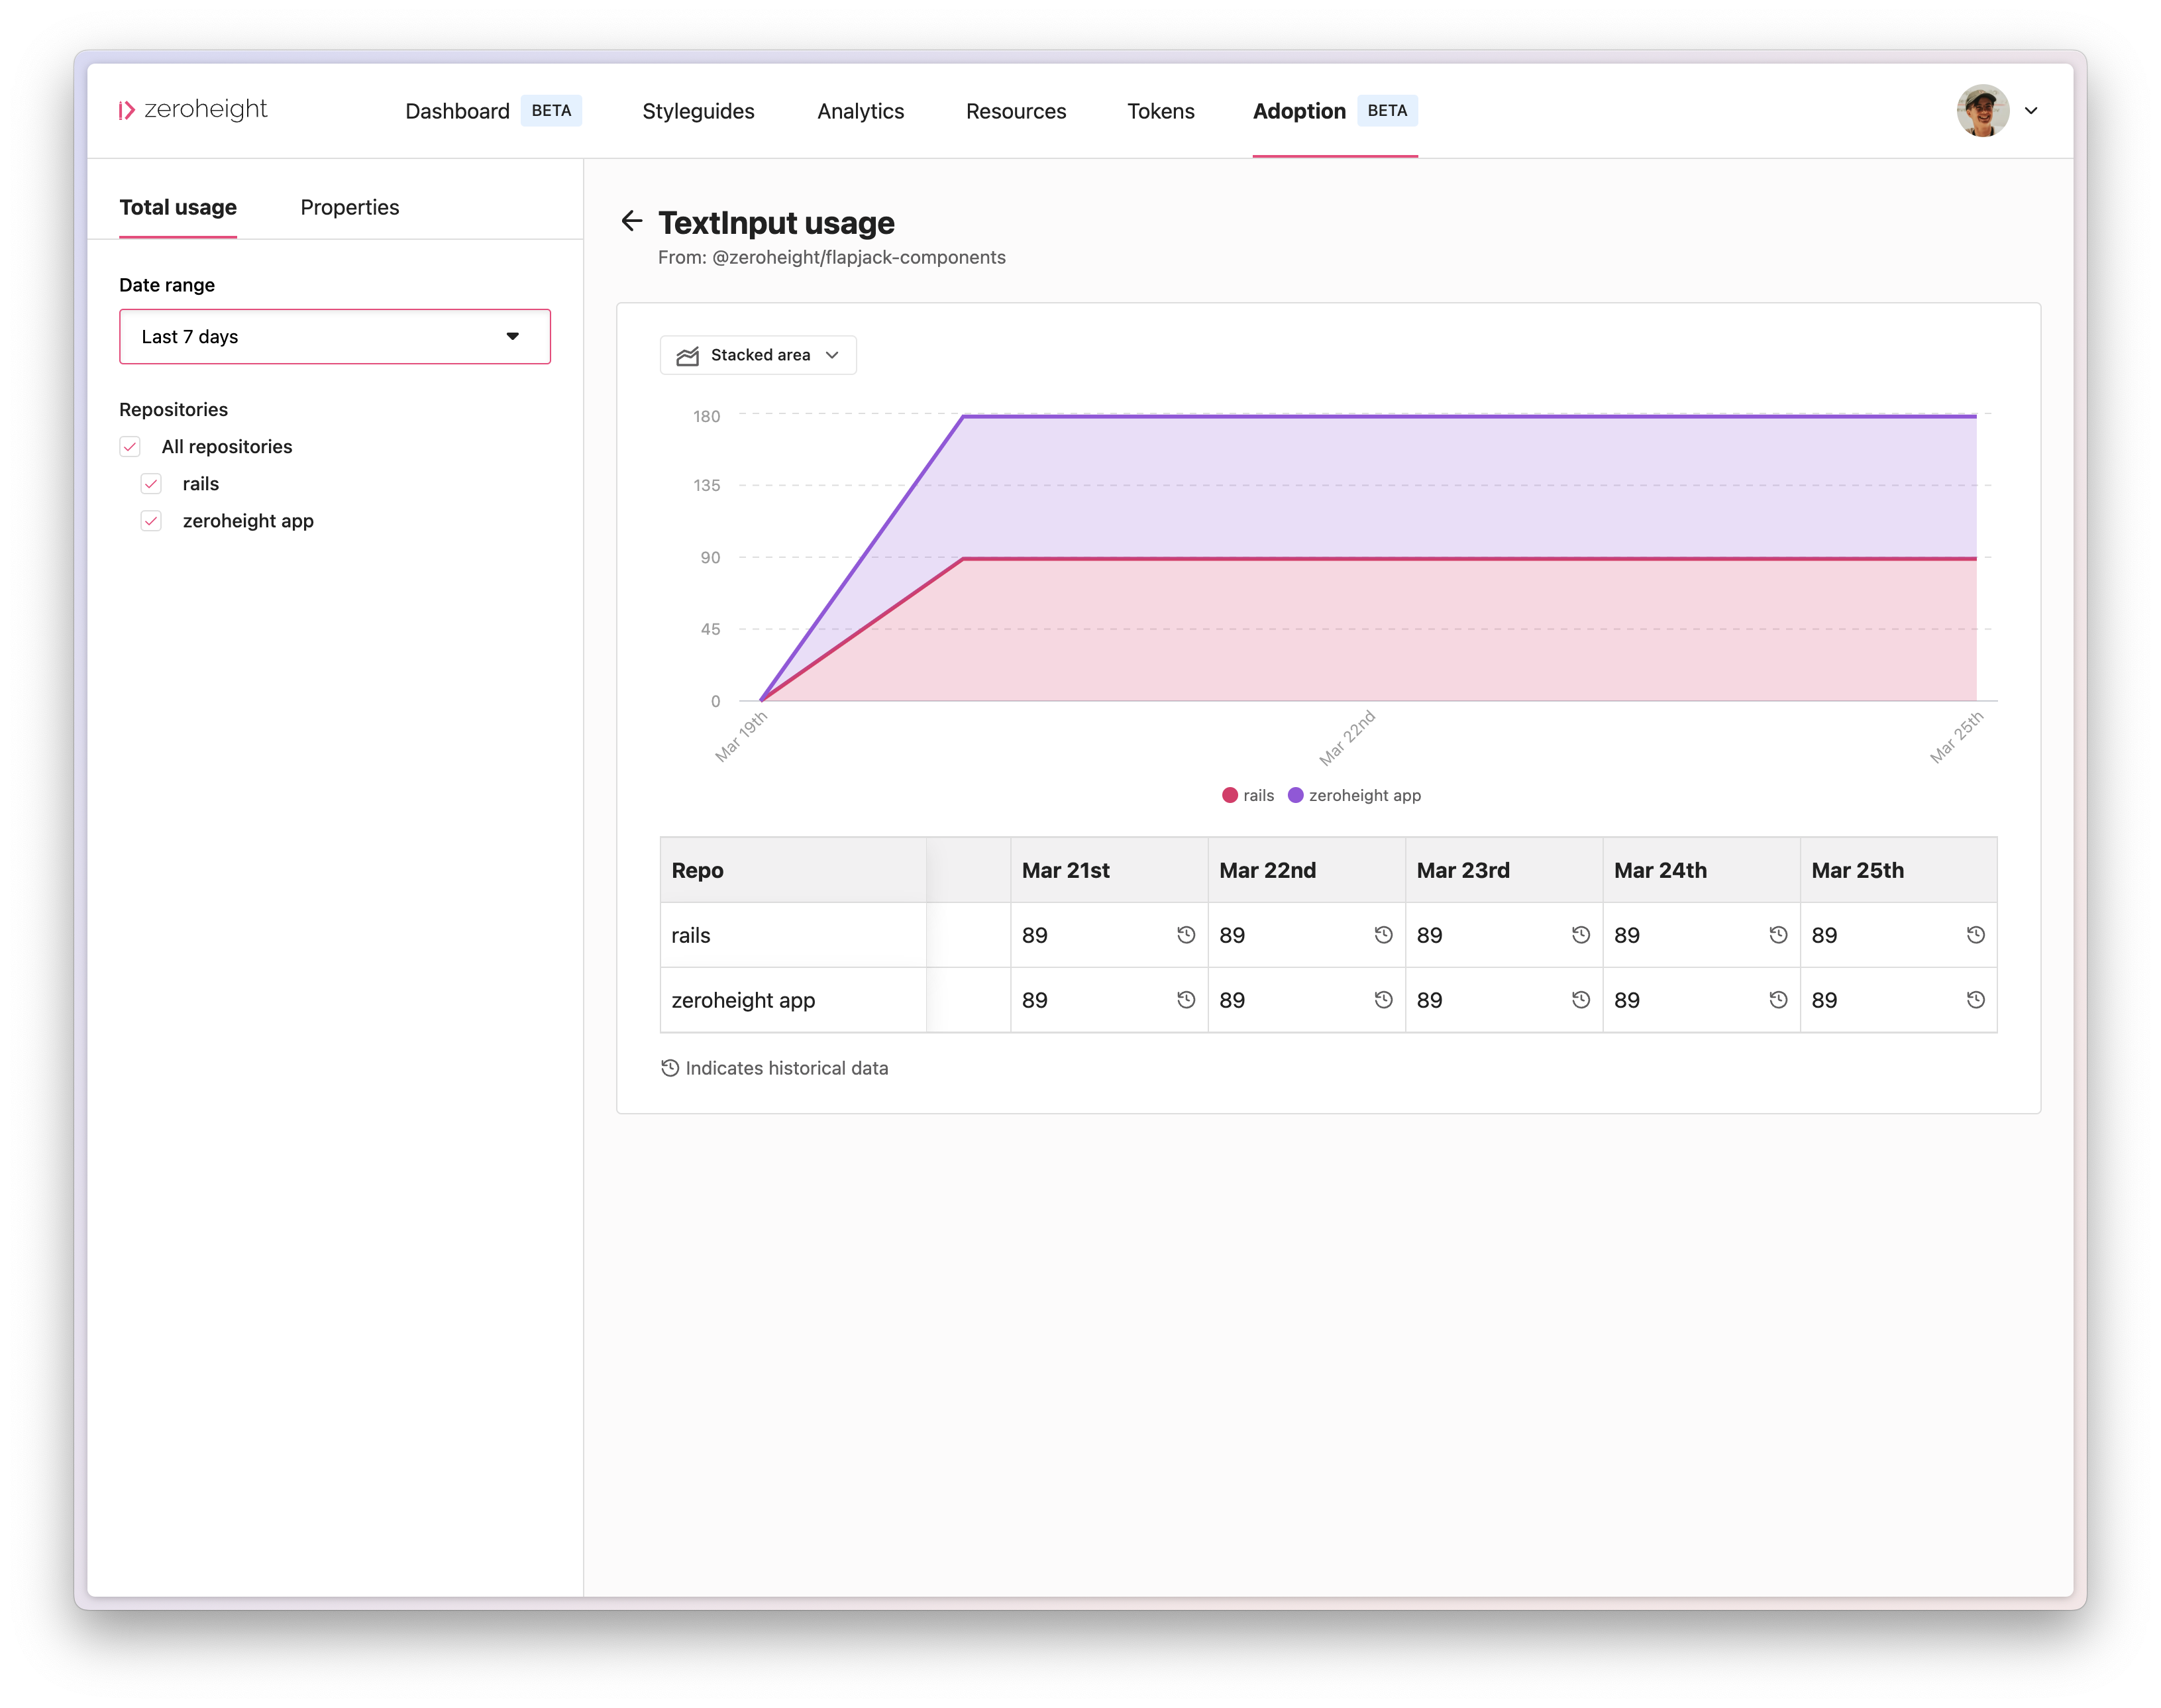Screen dimensions: 2161x1708
Task: Open the Stacked area chart type dropdown
Action: (758, 355)
